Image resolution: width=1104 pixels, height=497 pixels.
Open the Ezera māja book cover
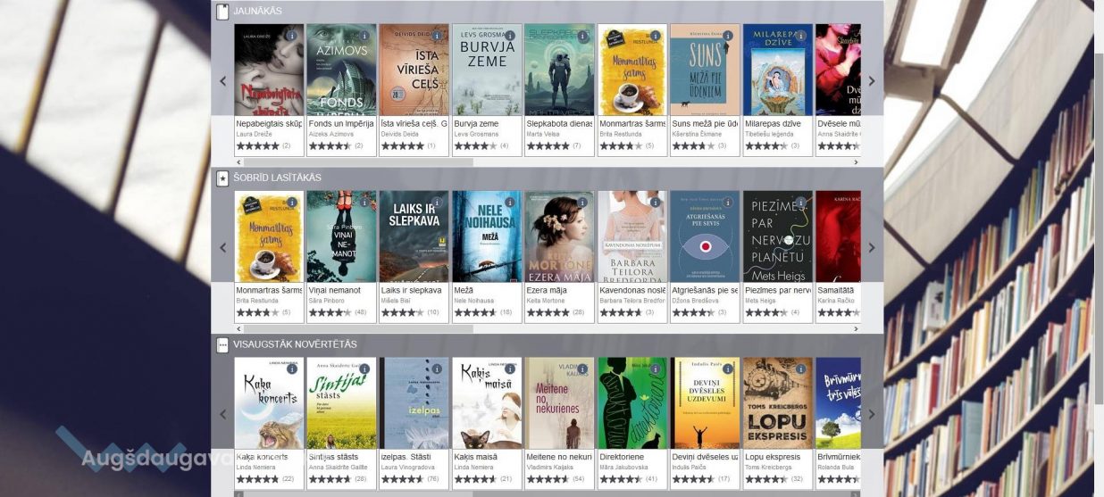click(x=559, y=236)
